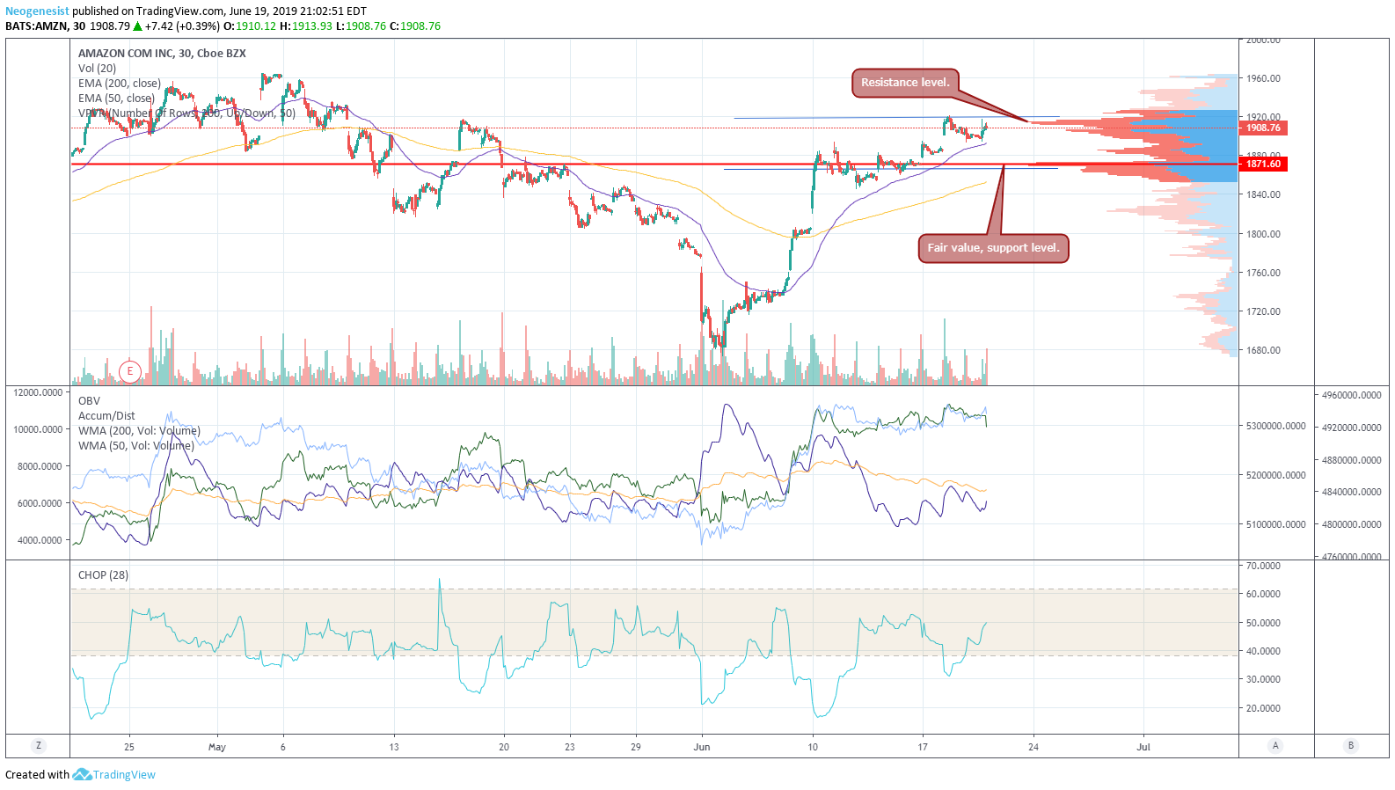Click the 4880000.0000 axis value
Screen dimensions: 1395x790
1352,460
